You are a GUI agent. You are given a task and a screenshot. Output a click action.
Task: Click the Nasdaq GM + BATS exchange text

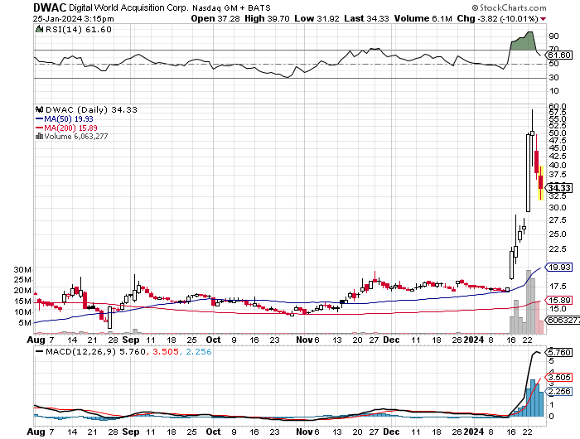pyautogui.click(x=231, y=7)
